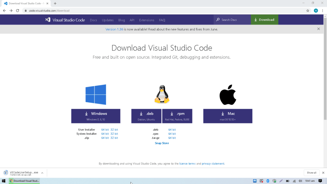
Task: Click the site lock icon in address bar
Action: [x=26, y=11]
